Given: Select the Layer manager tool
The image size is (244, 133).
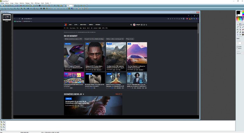Looking at the screenshot, I should point(240,24).
